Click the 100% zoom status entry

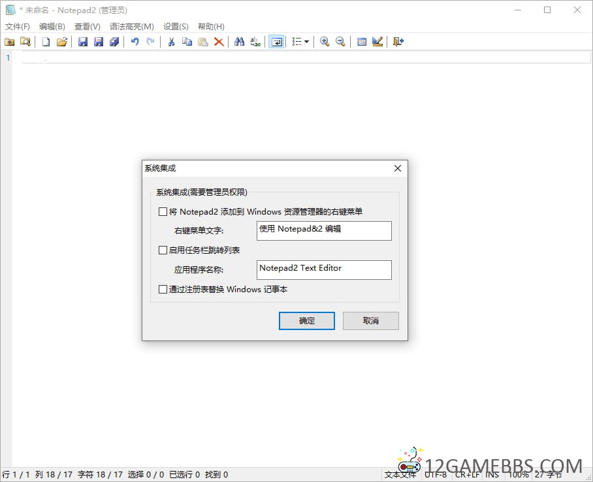pyautogui.click(x=519, y=474)
